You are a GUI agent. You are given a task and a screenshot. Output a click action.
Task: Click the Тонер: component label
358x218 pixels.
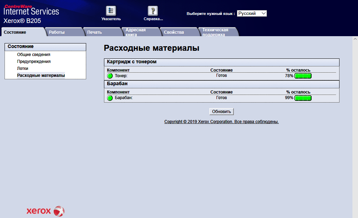click(x=121, y=76)
